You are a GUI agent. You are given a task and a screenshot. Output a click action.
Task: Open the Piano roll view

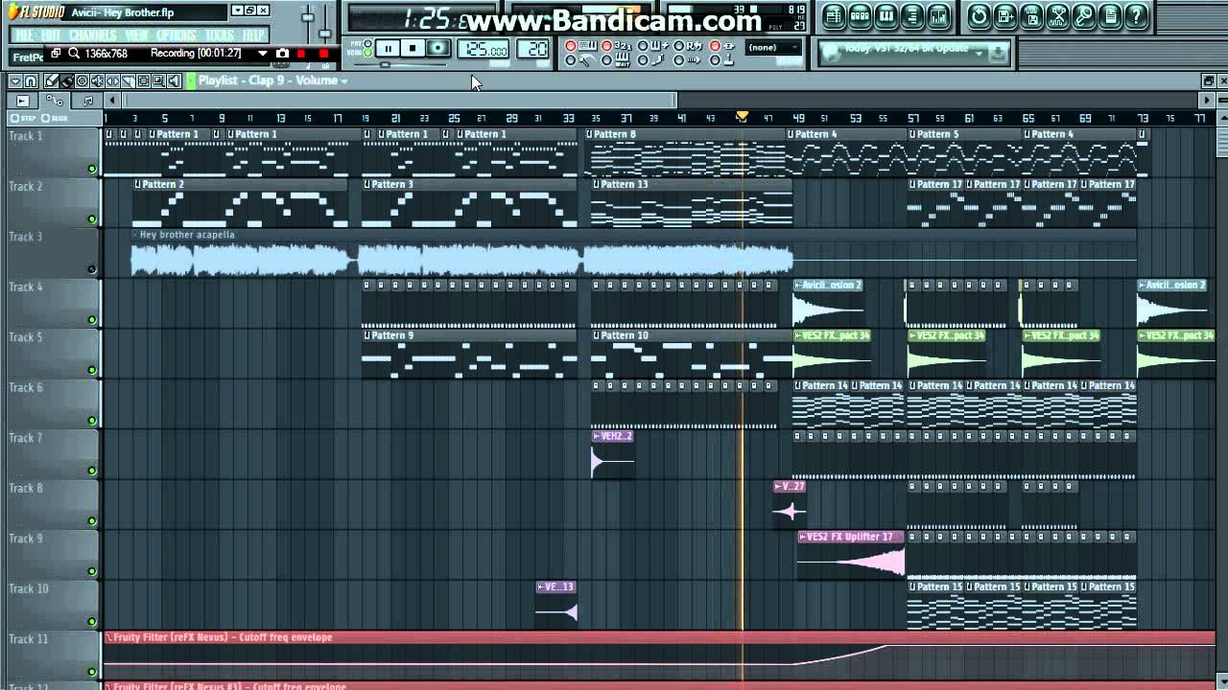(886, 16)
